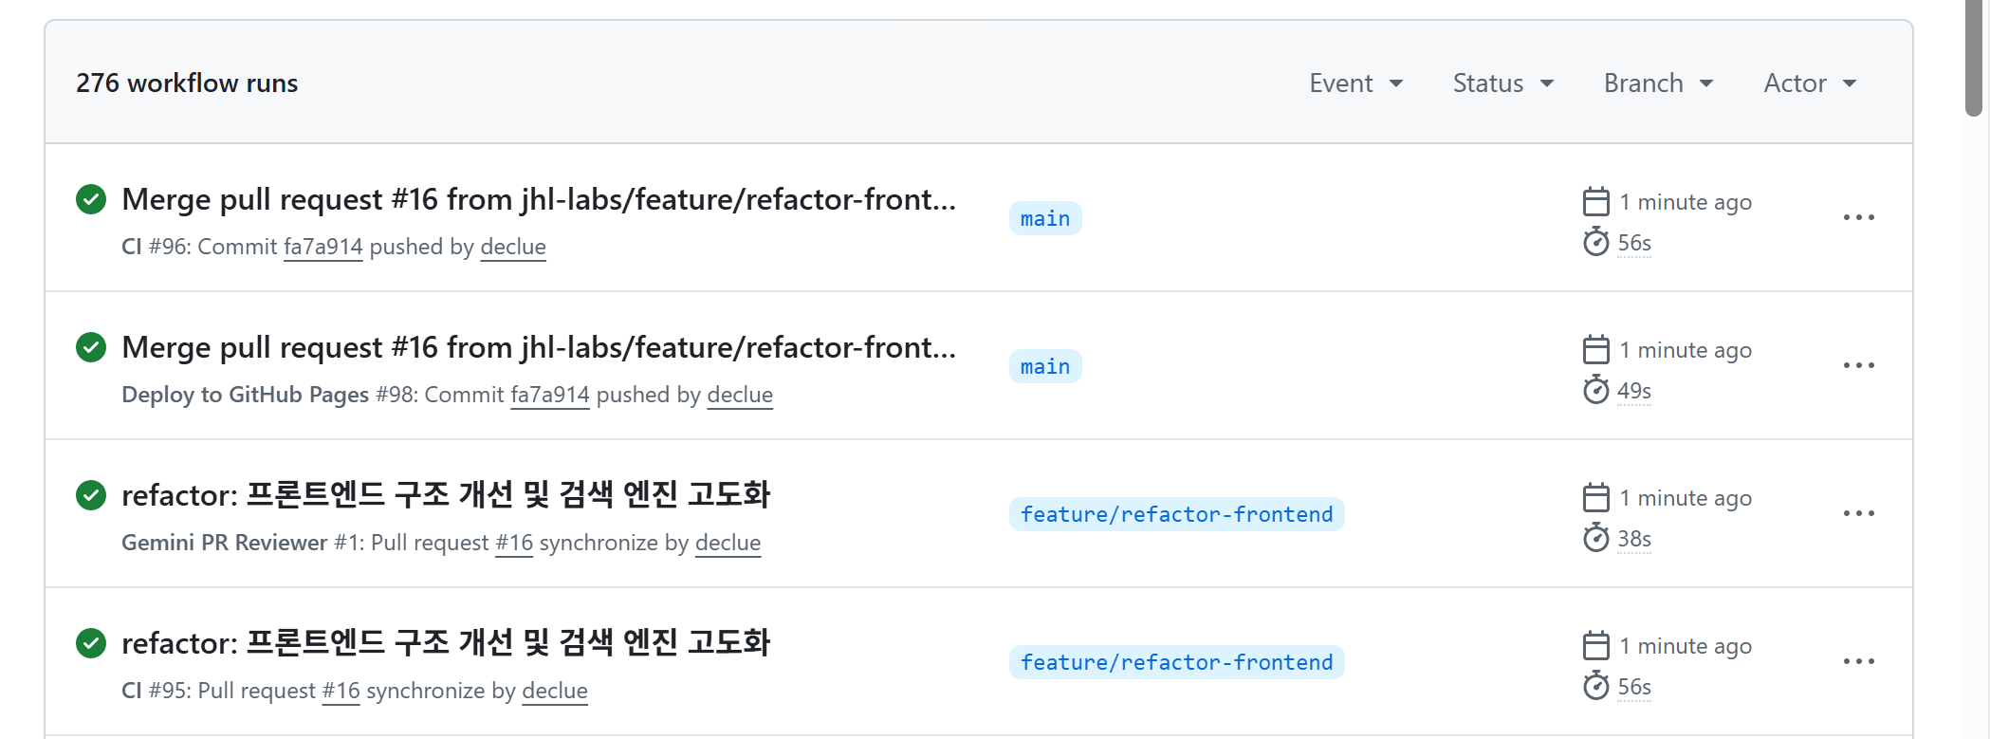The image size is (1990, 739).
Task: Open options menu for Gemini PR Reviewer run
Action: (x=1858, y=514)
